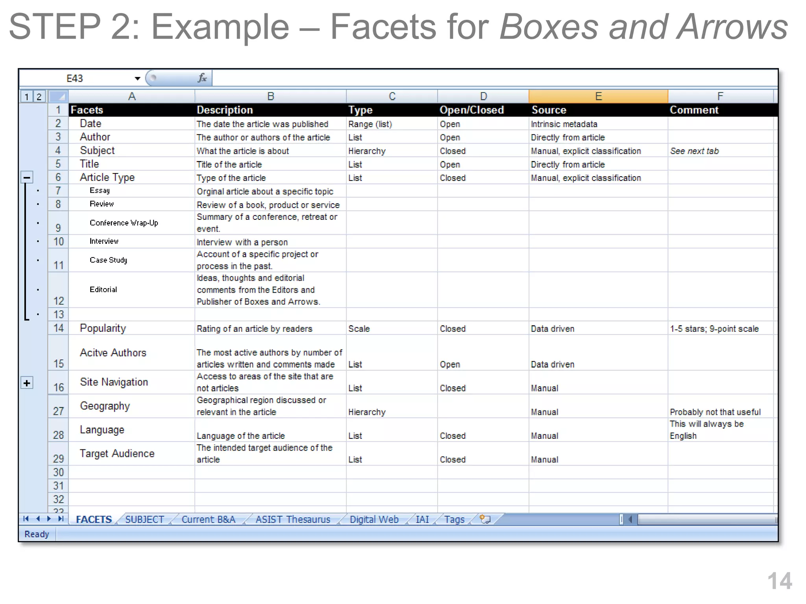Select row 1 header
This screenshot has height=604, width=806.
(x=58, y=110)
